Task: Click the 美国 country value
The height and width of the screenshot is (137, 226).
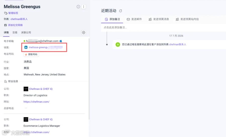Action: [x=26, y=68]
